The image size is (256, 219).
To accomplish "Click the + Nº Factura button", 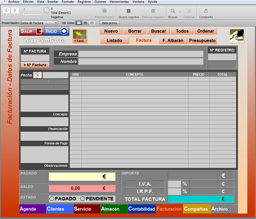I will pos(35,65).
